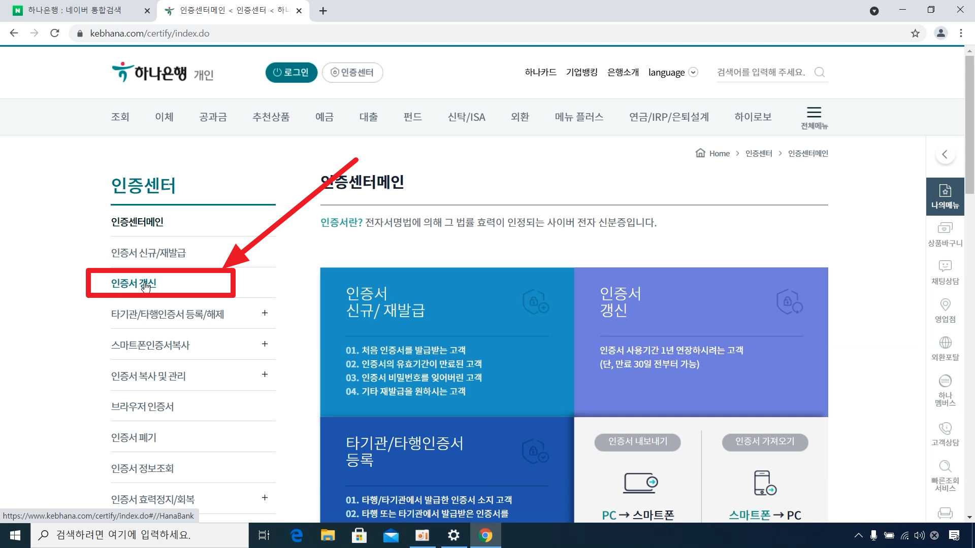
Task: Expand 스마트폰인증서복사 plus sign
Action: pyautogui.click(x=265, y=344)
